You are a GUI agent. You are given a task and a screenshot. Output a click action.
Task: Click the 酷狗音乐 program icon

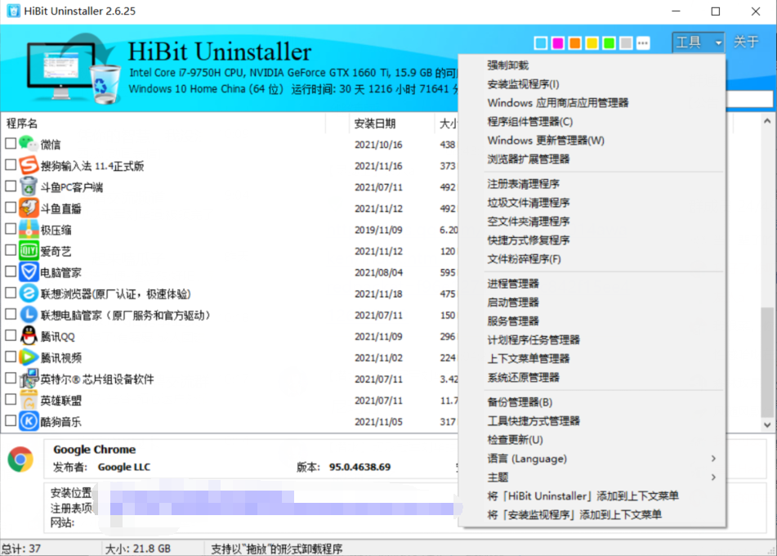pos(29,421)
